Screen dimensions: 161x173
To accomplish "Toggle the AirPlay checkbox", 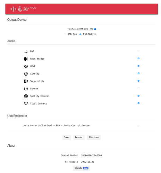I will tap(138, 73).
